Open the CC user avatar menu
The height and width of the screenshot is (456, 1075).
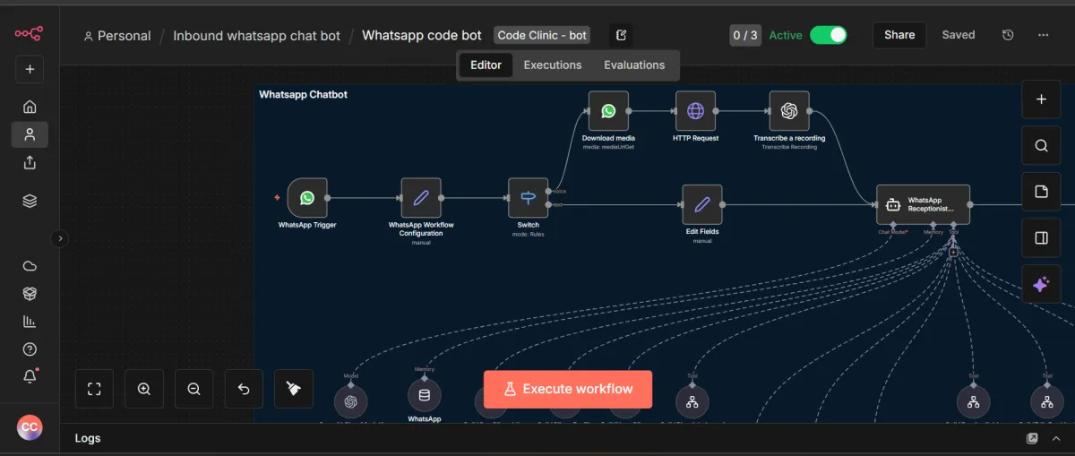[30, 427]
